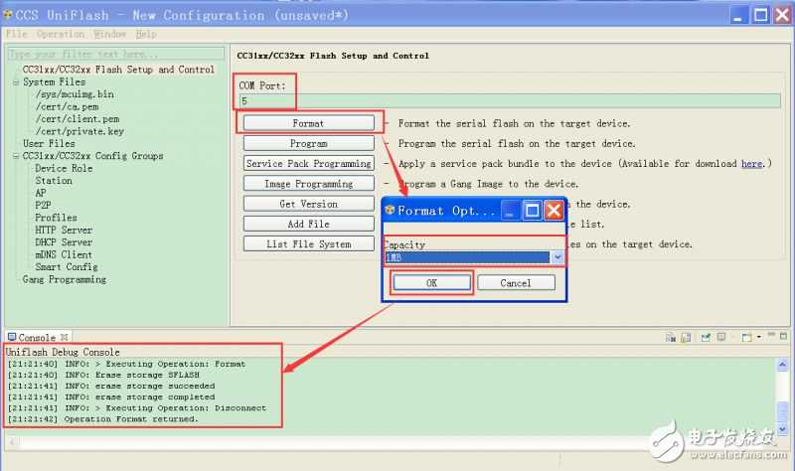
Task: Click the console scrollbar up arrow
Action: tap(782, 365)
